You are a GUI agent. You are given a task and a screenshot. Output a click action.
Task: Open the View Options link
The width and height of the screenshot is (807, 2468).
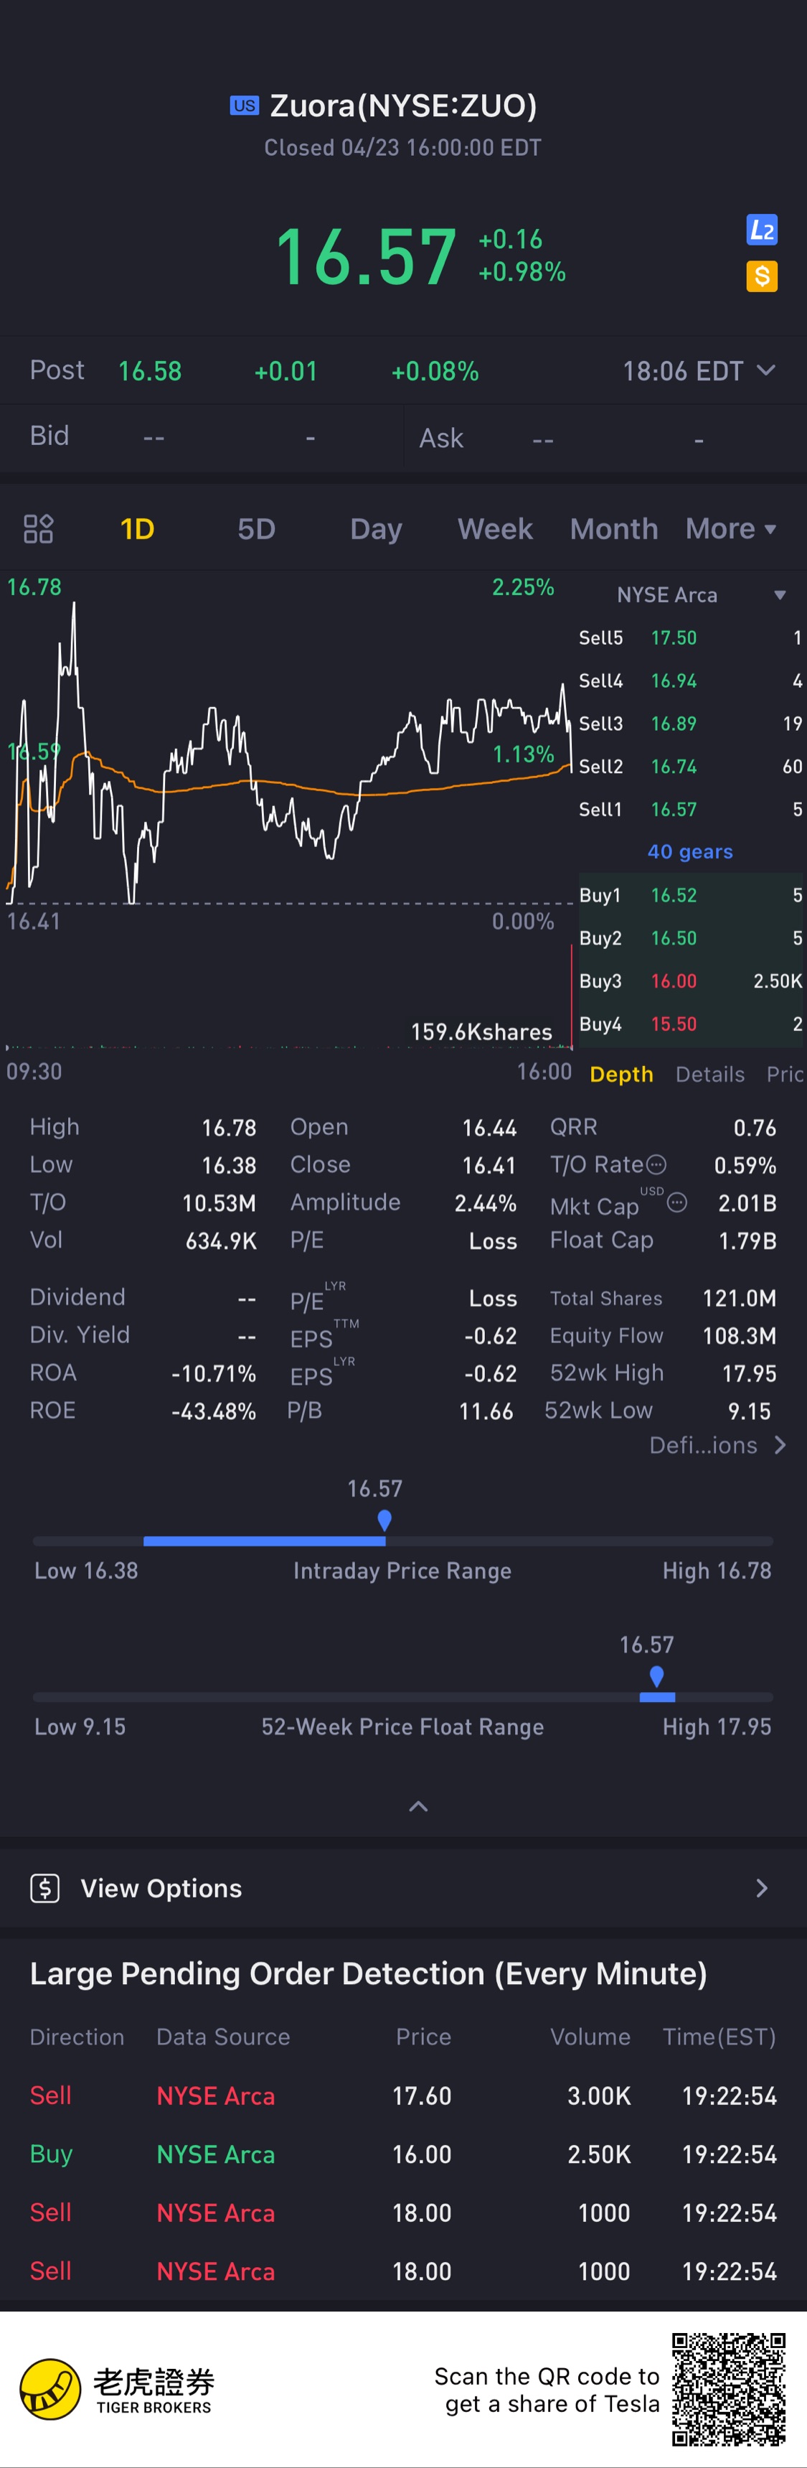click(161, 1889)
